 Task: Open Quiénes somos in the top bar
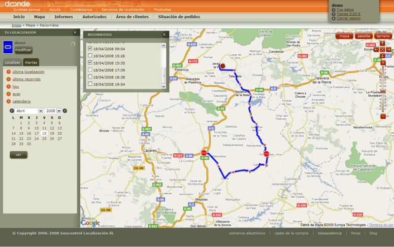[27, 9]
